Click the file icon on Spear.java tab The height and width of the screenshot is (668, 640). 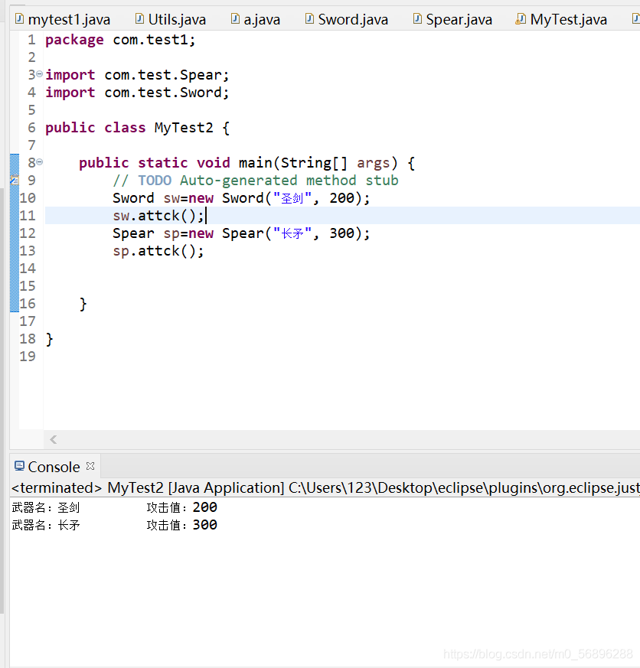click(417, 18)
